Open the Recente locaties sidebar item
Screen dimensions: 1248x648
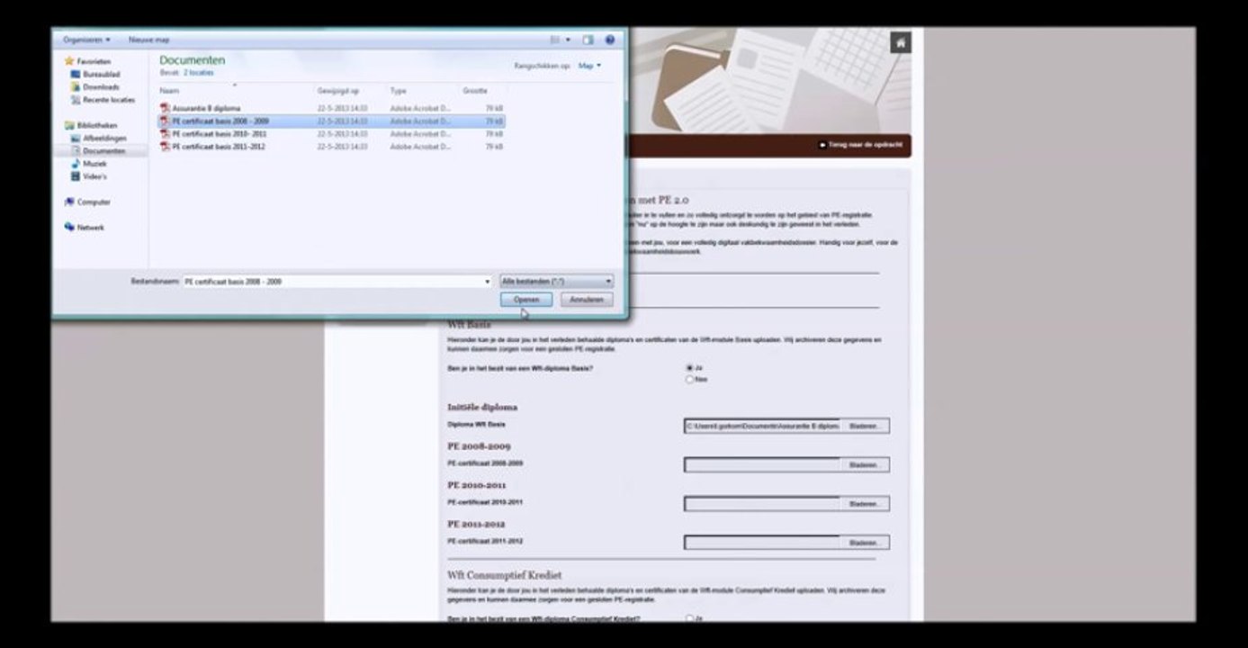point(103,100)
